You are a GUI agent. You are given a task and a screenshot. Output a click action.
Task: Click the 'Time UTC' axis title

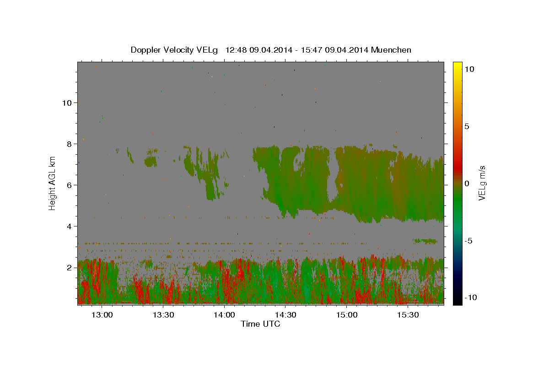(260, 324)
